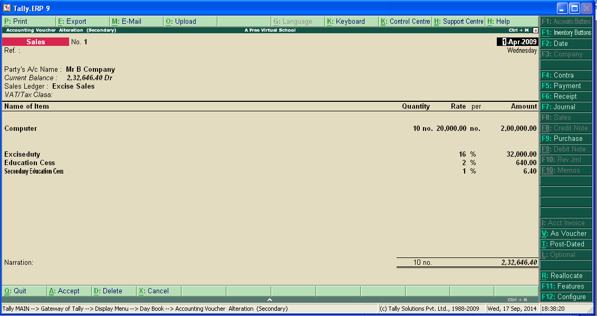Click the E-Mail toolbar button
This screenshot has height=316, width=597.
[x=127, y=22]
